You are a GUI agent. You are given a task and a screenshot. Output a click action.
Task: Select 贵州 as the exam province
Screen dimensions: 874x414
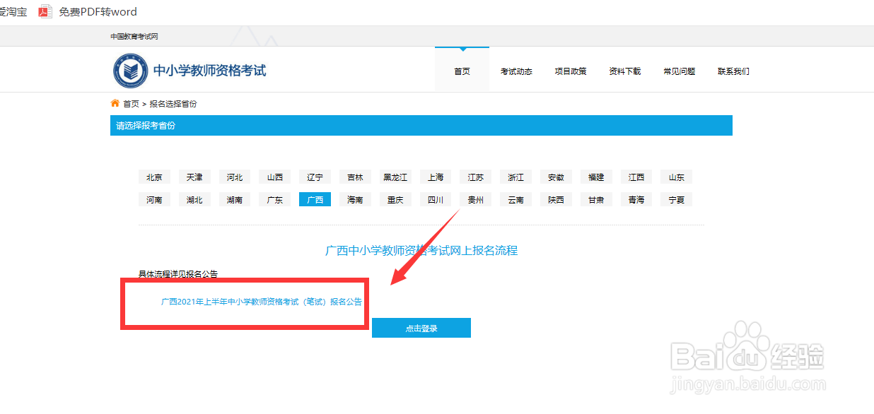click(x=476, y=199)
